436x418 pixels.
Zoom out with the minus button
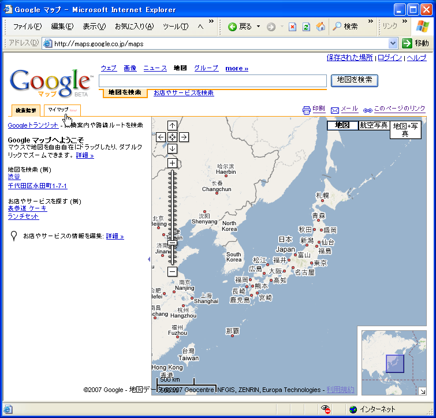click(172, 271)
